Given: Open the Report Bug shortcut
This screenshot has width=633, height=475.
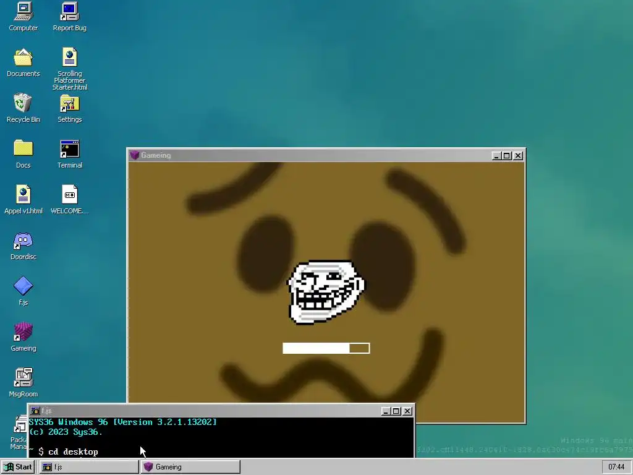Looking at the screenshot, I should coord(69,16).
